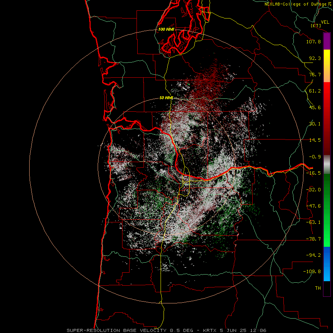Click the -32.0 legend value

(313, 190)
